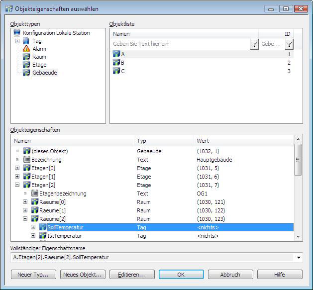
Task: Click the properties scrollbar down arrow
Action: click(298, 237)
